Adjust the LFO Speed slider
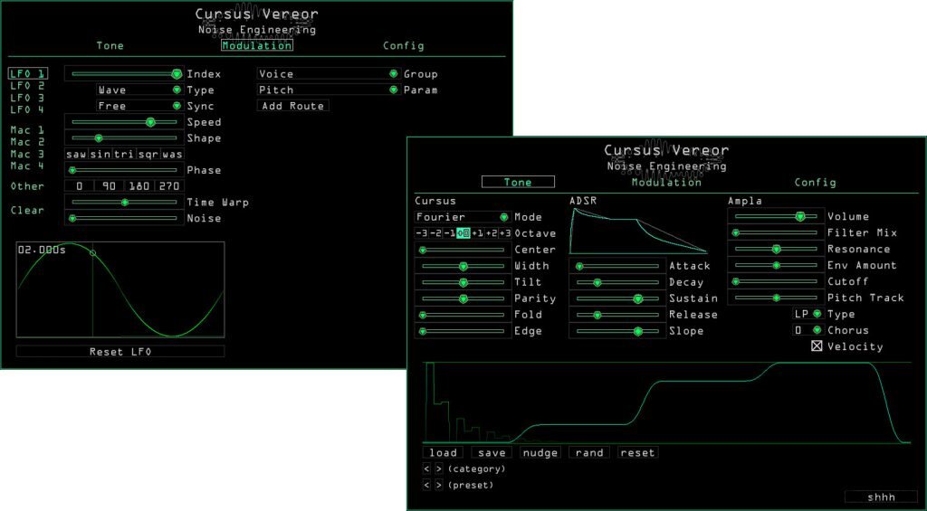 124,122
